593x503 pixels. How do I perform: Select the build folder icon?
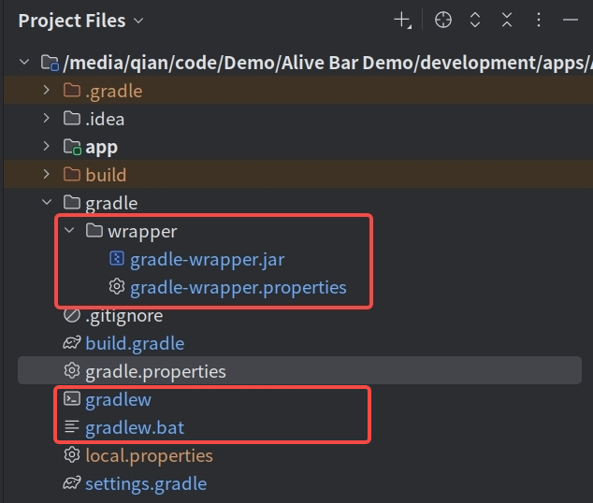tap(72, 174)
